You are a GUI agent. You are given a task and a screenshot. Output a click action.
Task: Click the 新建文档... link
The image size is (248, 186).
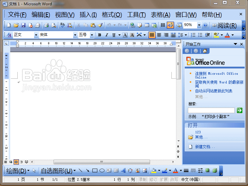[x=205, y=147]
